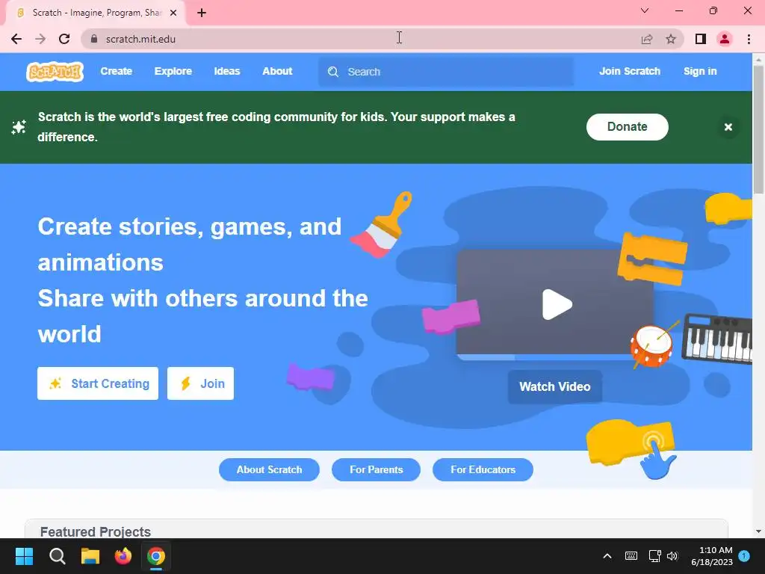Click the browser back arrow

tap(16, 39)
